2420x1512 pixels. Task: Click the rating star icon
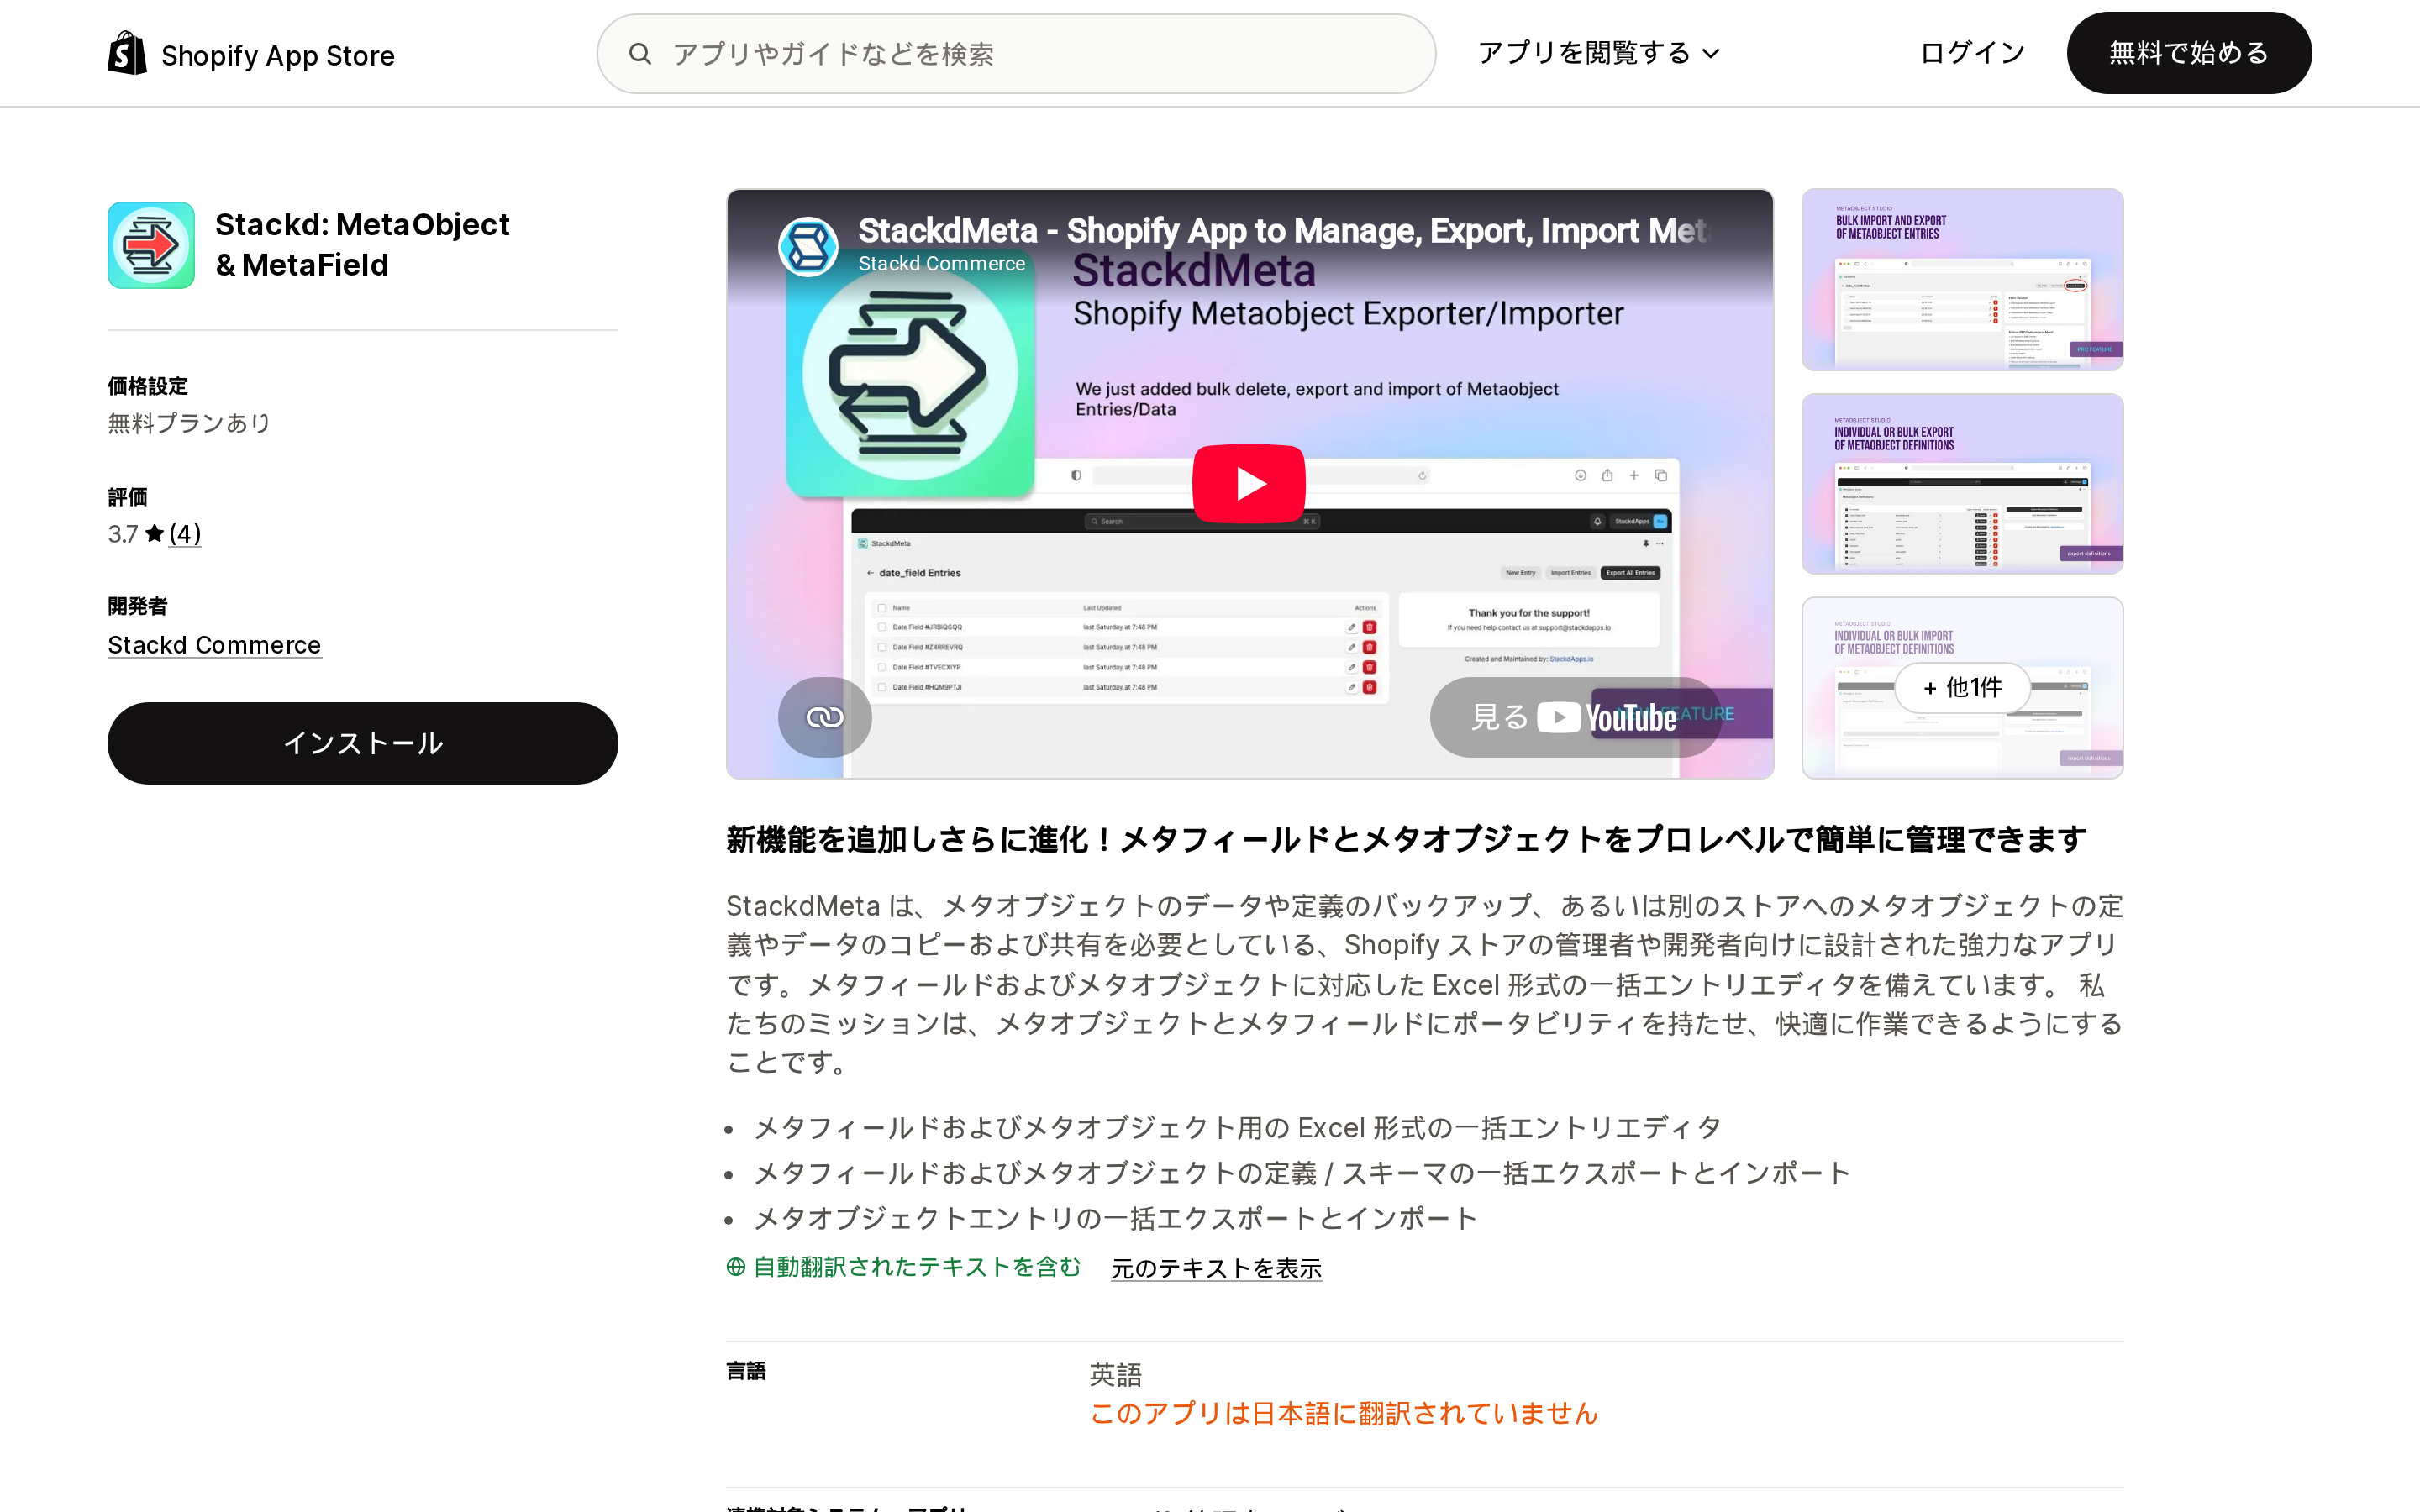(154, 533)
